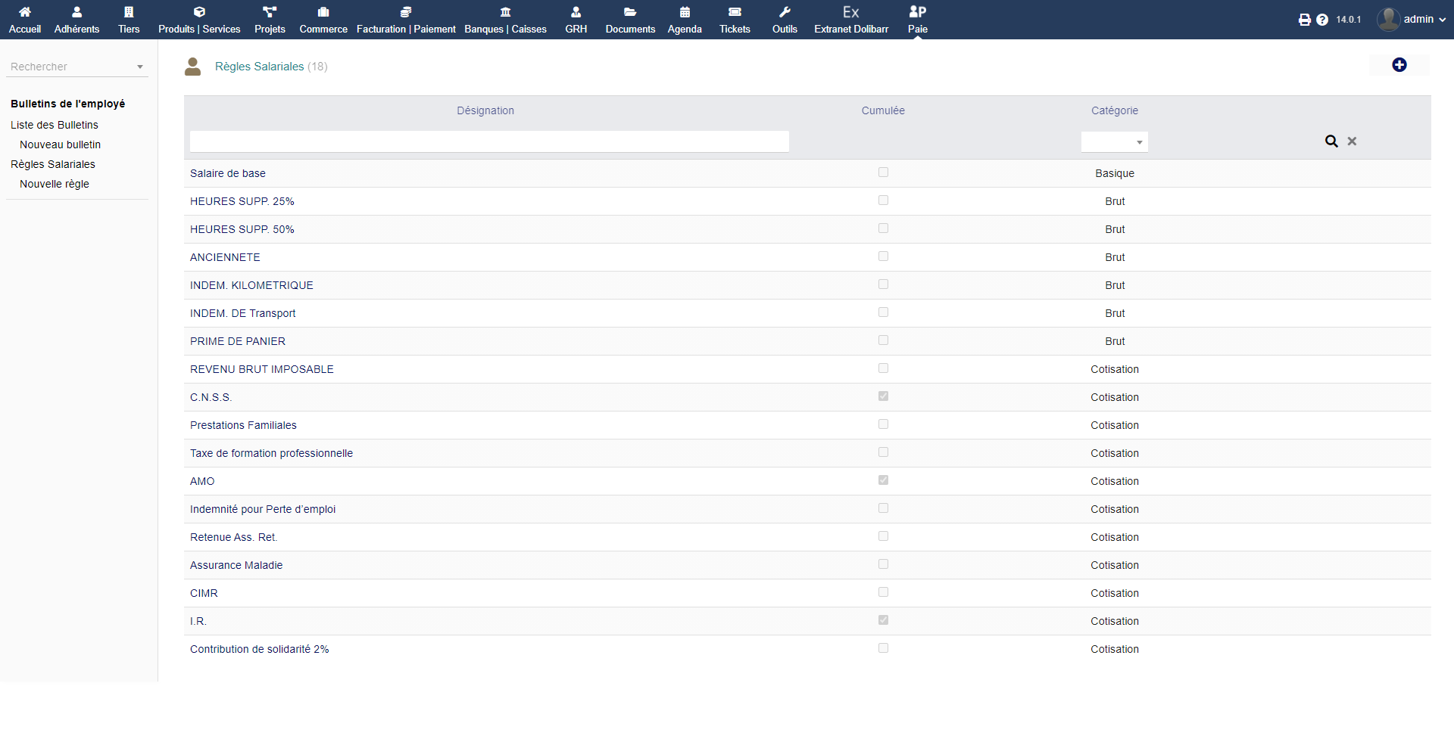Viewport: 1454px width, 733px height.
Task: Open the Agenda calendar module
Action: coord(685,19)
